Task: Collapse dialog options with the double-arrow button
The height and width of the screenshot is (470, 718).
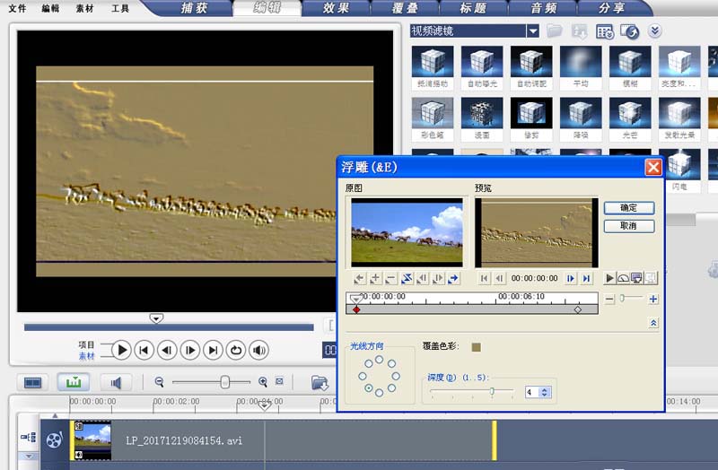Action: (x=652, y=323)
